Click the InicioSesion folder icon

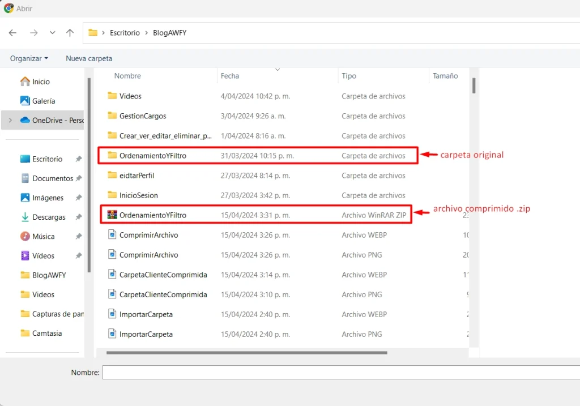pyautogui.click(x=112, y=195)
